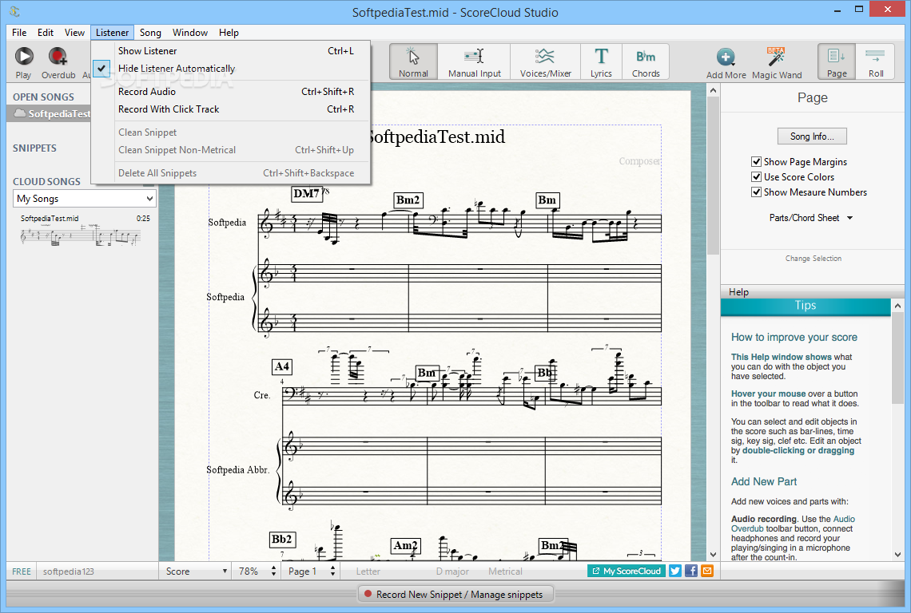The width and height of the screenshot is (911, 613).
Task: Select the Chords tool
Action: pyautogui.click(x=646, y=61)
